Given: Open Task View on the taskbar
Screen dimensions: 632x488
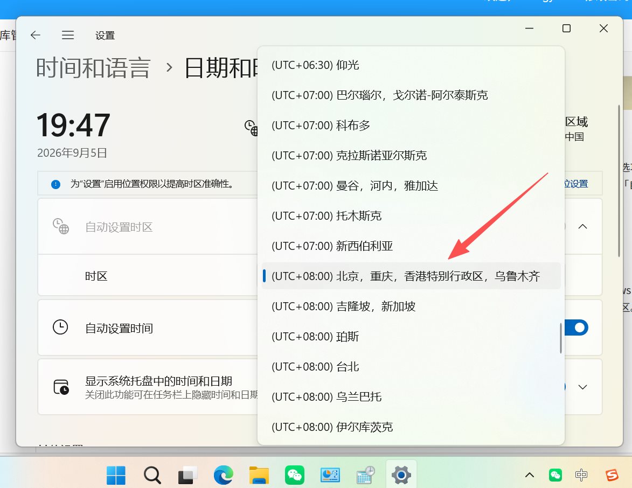Looking at the screenshot, I should 188,476.
